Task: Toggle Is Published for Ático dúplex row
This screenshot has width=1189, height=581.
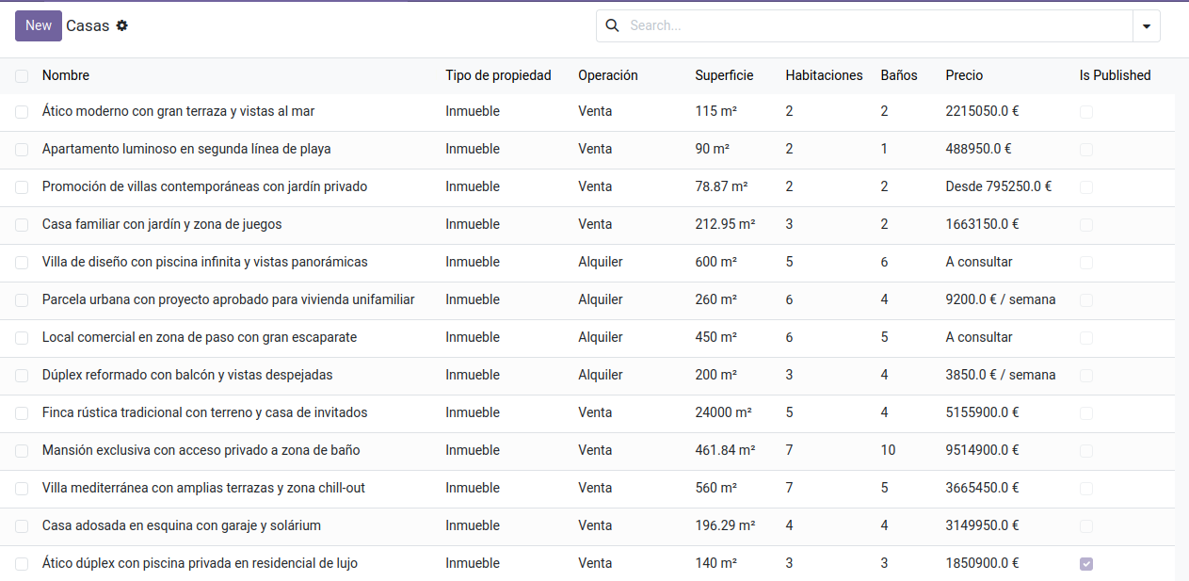Action: coord(1086,563)
